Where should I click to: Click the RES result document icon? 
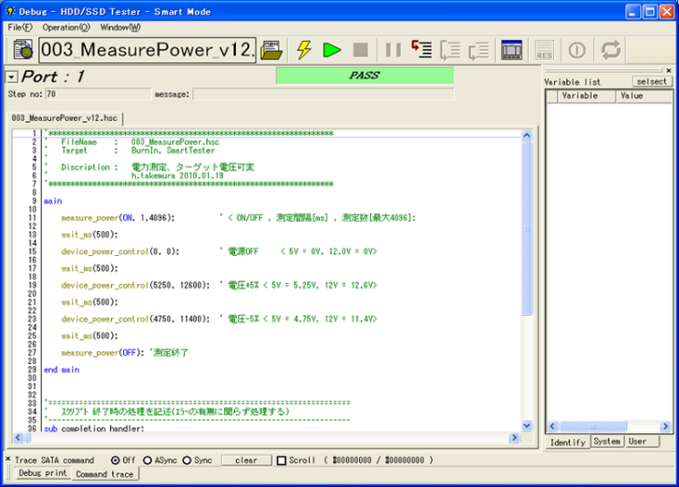coord(544,50)
